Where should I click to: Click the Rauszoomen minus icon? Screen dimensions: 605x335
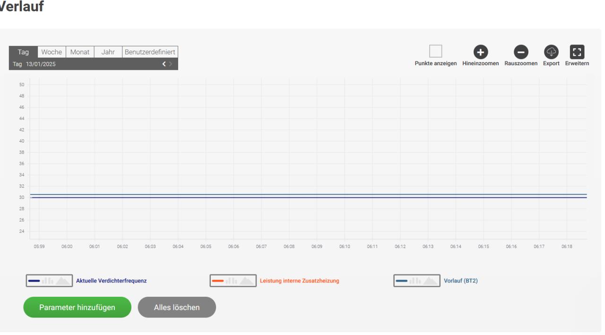521,52
